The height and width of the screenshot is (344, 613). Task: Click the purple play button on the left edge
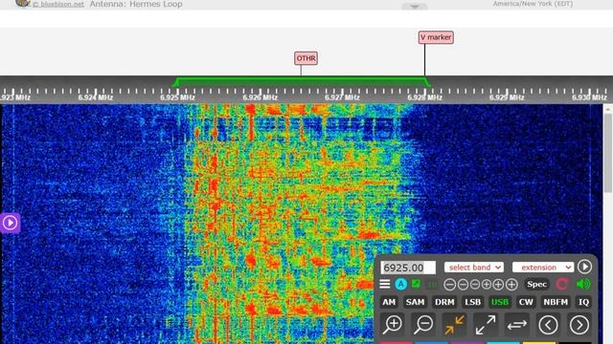coord(10,223)
